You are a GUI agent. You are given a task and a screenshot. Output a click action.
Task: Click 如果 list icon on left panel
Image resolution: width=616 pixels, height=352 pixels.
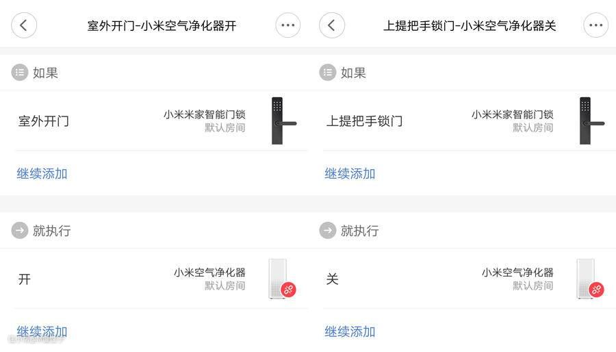(20, 73)
